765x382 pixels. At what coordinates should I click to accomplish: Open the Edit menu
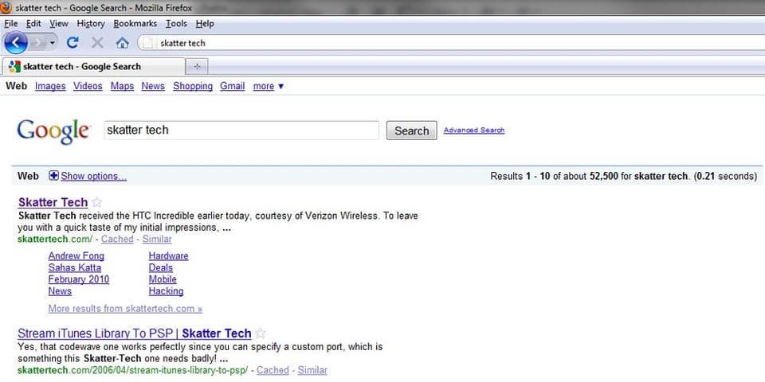[x=33, y=23]
